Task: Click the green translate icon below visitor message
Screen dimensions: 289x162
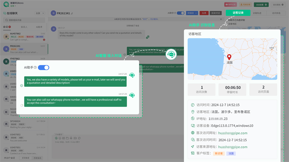Action: tap(147, 37)
